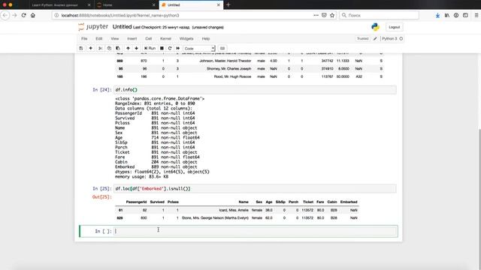
Task: Click the Jupyter logo
Action: tap(93, 27)
